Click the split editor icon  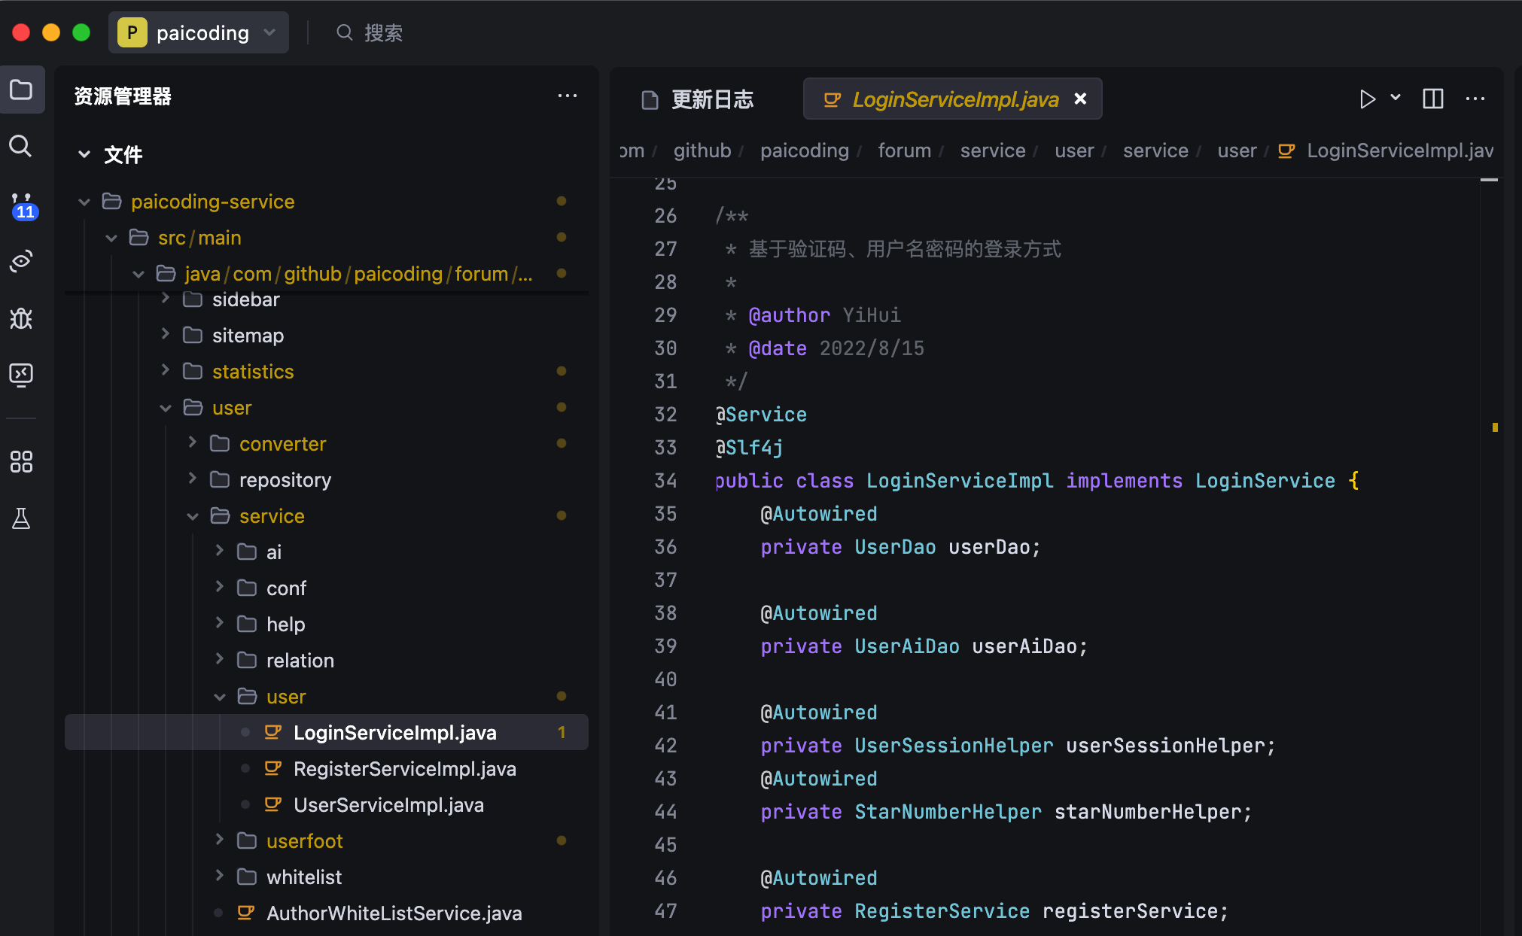click(x=1432, y=99)
